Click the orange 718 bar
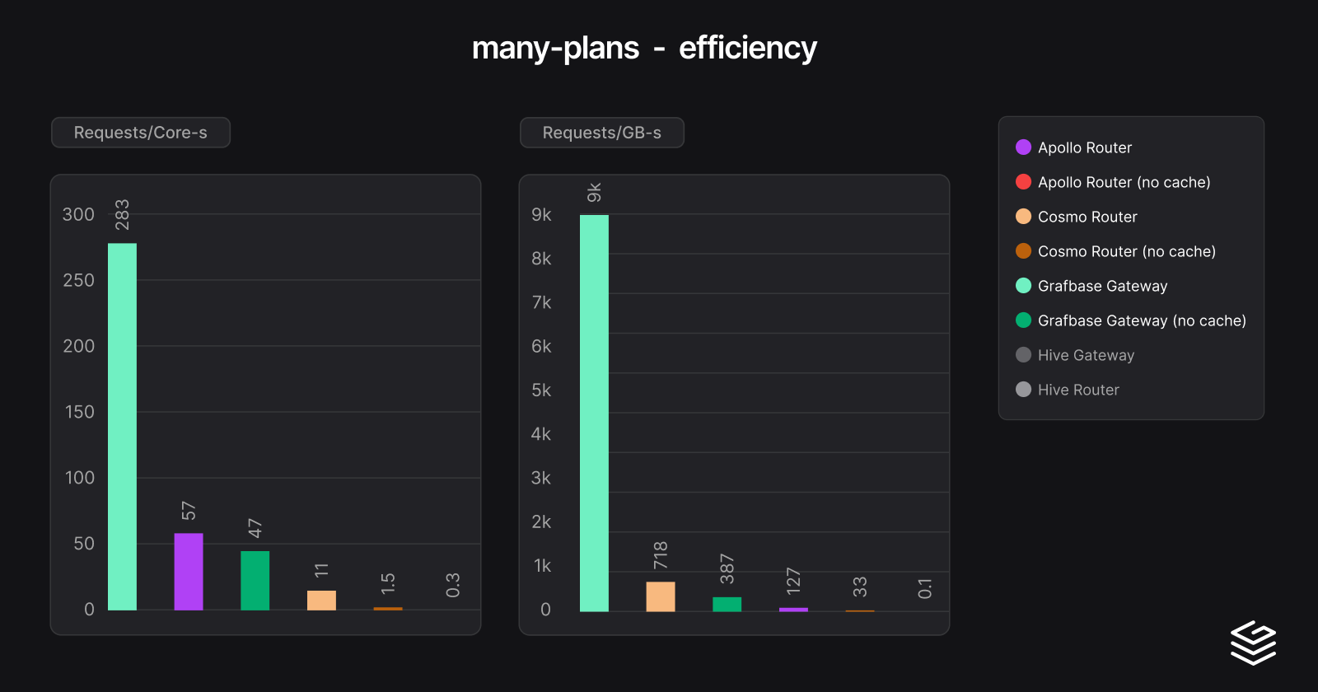 coord(661,596)
